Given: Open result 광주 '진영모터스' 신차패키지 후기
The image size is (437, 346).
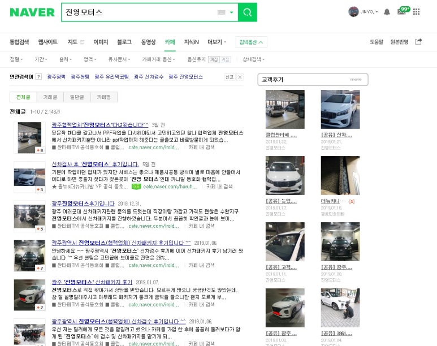Looking at the screenshot, I should [92, 282].
